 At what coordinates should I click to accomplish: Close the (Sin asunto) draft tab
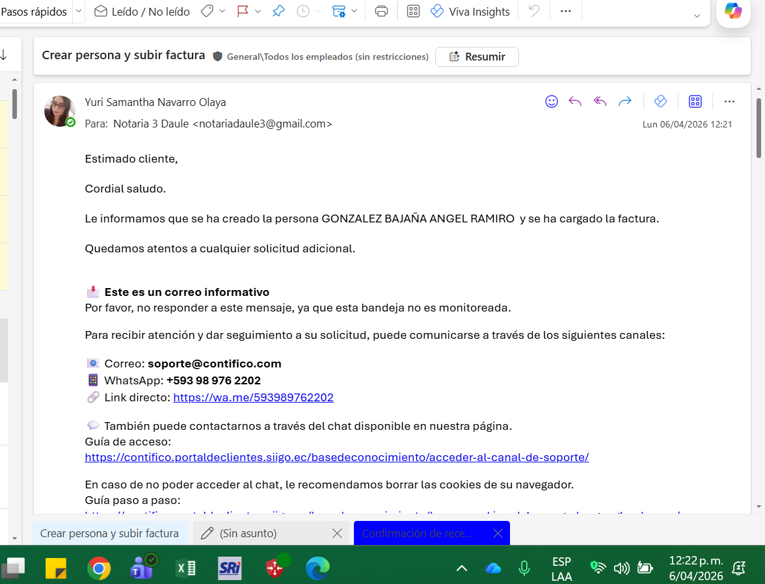pyautogui.click(x=337, y=533)
